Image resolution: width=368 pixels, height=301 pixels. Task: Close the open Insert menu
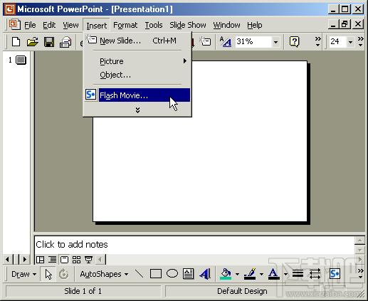click(97, 25)
